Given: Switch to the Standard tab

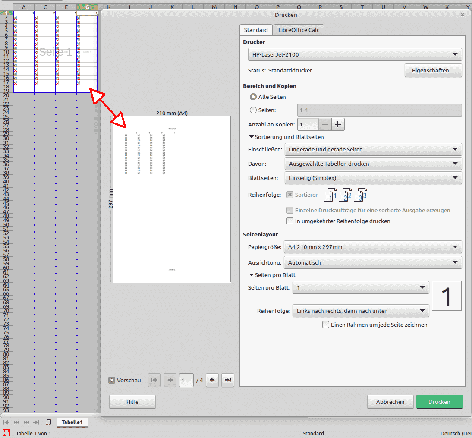Looking at the screenshot, I should coord(256,30).
